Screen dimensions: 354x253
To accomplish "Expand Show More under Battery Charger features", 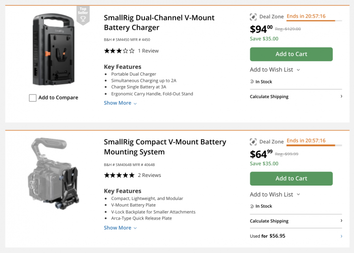I will click(120, 103).
